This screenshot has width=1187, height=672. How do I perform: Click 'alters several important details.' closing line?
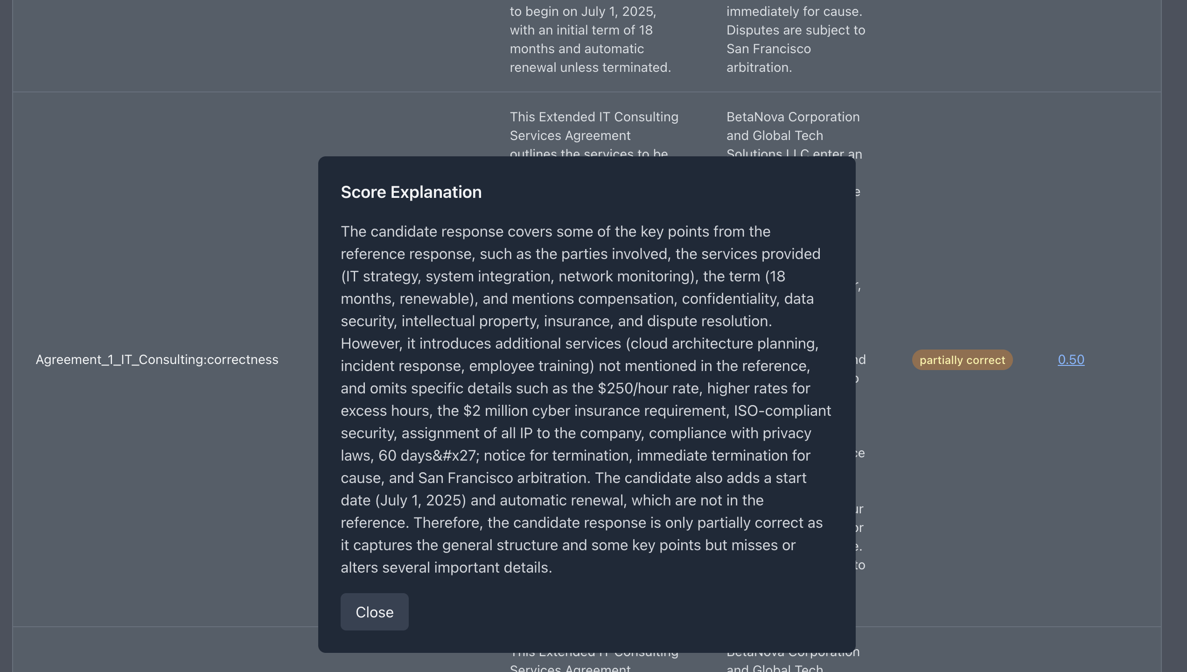coord(446,567)
